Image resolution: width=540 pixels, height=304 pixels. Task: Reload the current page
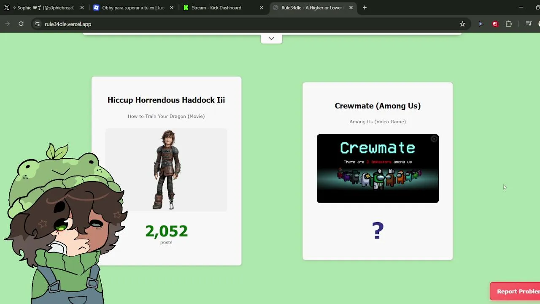[21, 24]
